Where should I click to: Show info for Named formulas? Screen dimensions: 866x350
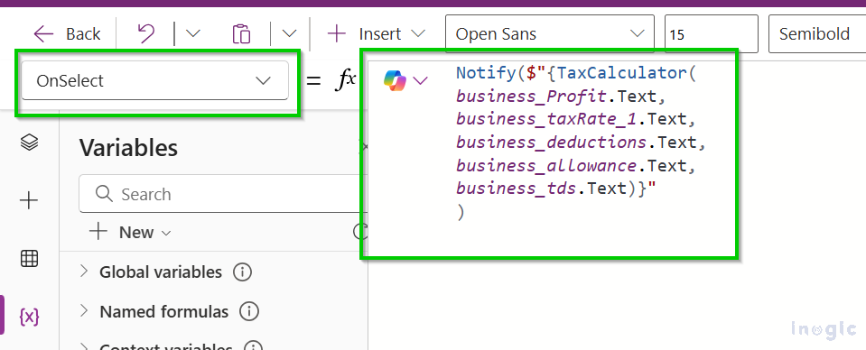tap(248, 312)
